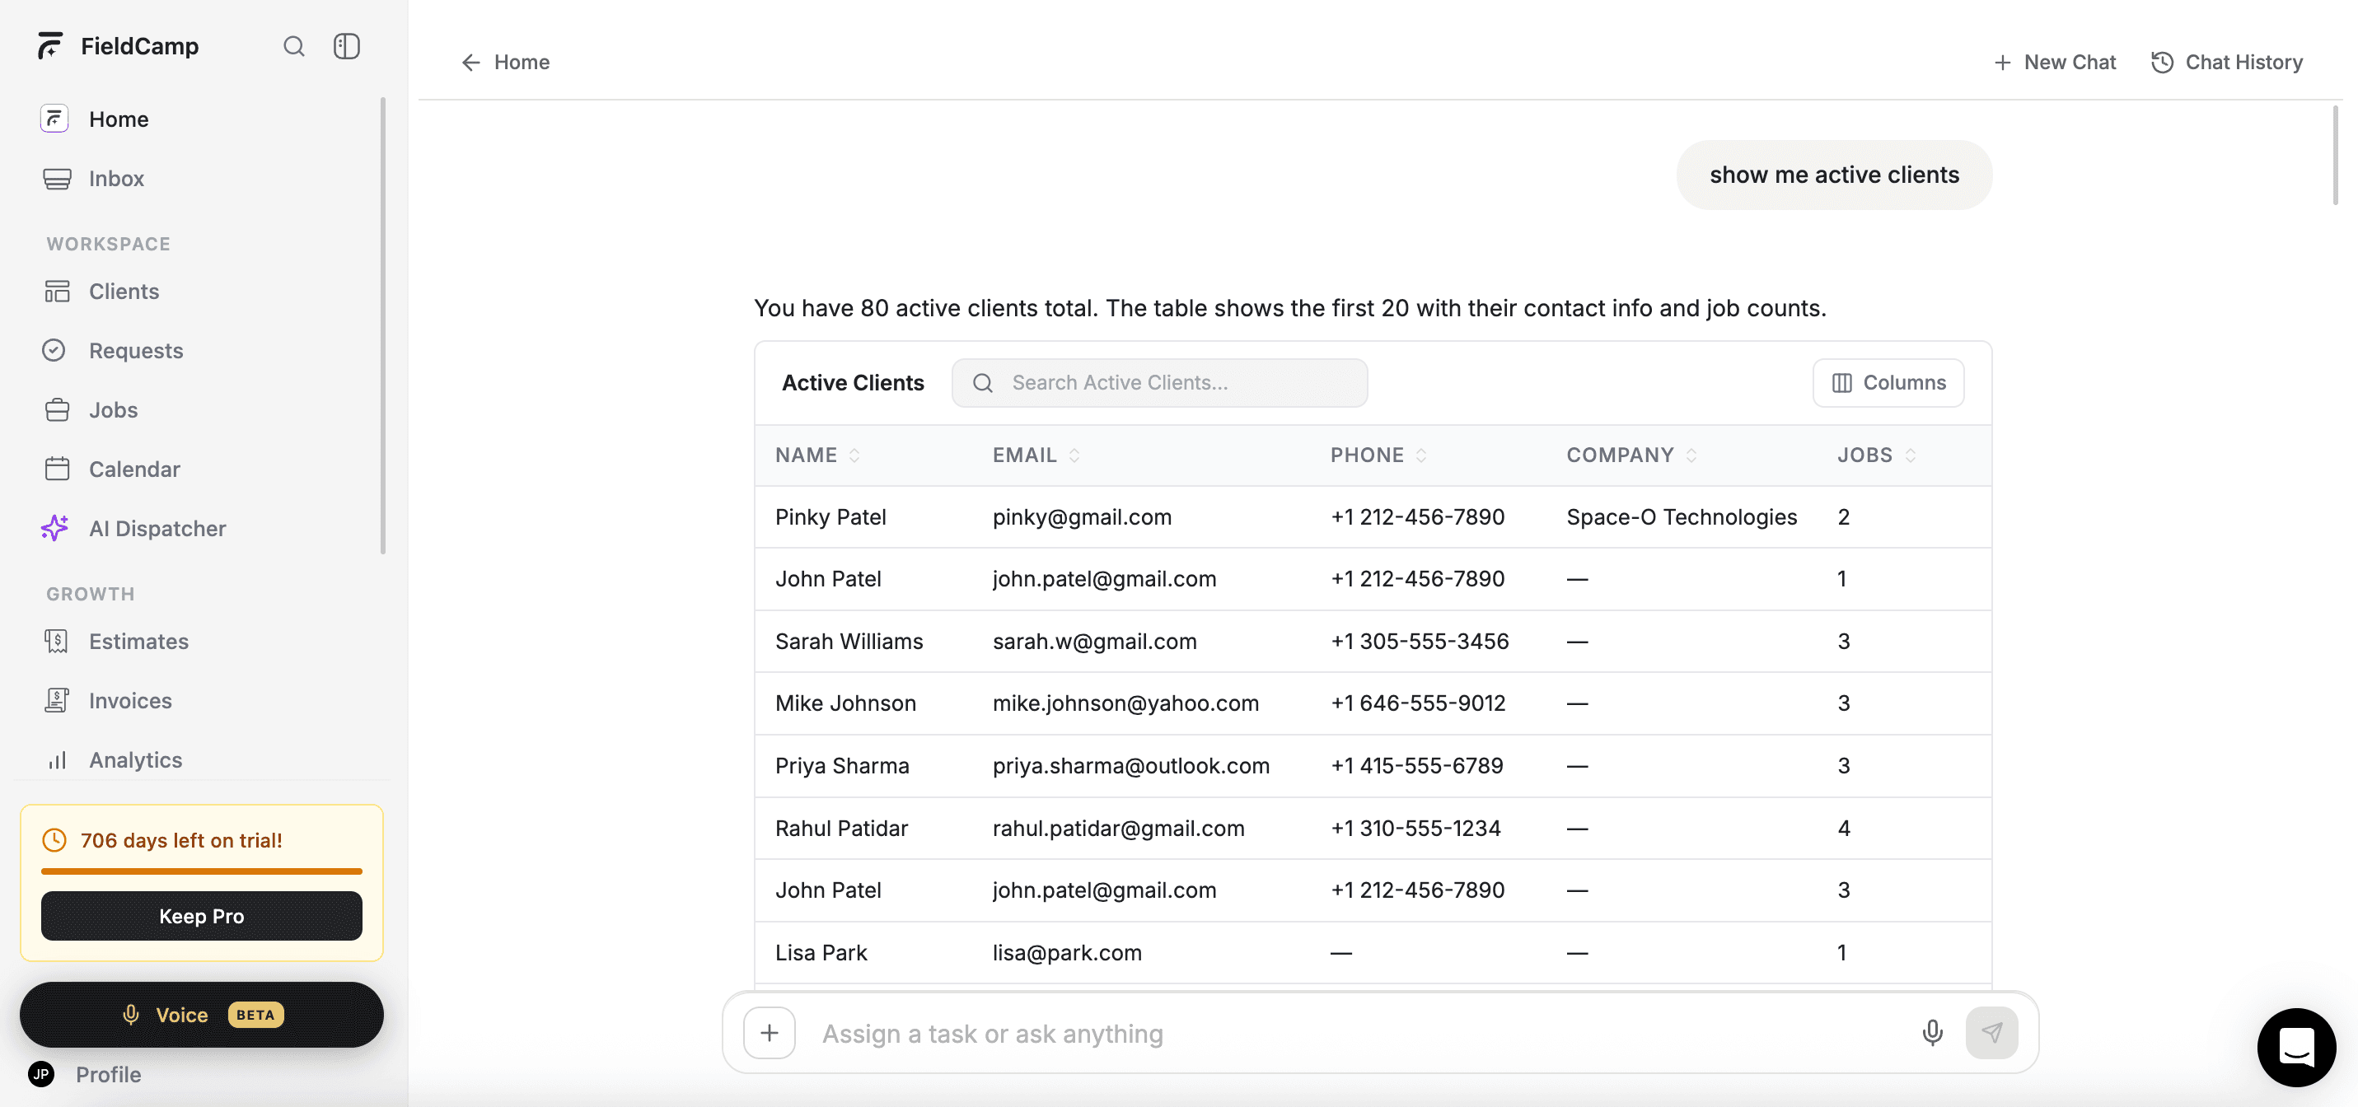2358x1107 pixels.
Task: Click the send message icon
Action: point(1993,1033)
